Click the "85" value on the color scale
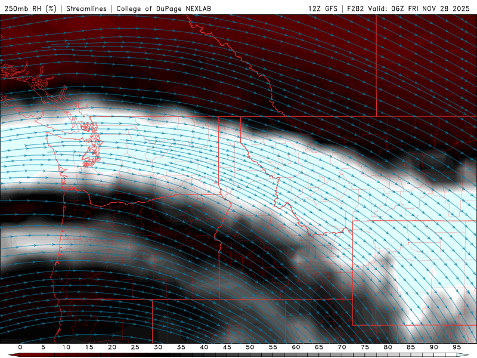The image size is (477, 358). (411, 347)
